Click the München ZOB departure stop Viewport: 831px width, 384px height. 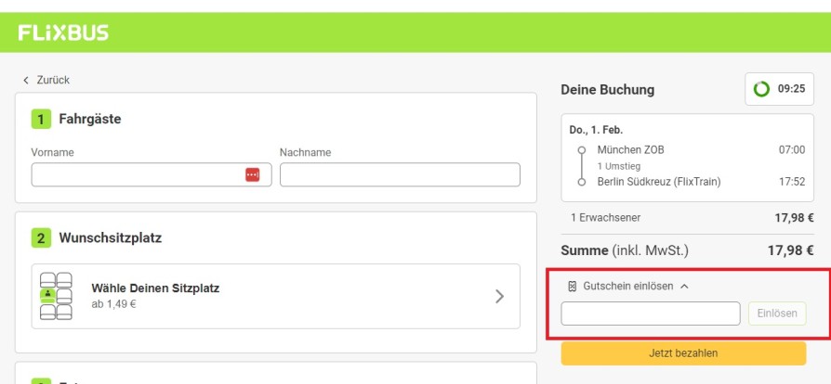click(x=630, y=150)
